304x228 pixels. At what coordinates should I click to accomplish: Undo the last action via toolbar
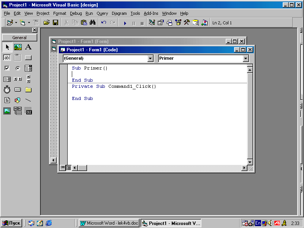[x=104, y=23]
